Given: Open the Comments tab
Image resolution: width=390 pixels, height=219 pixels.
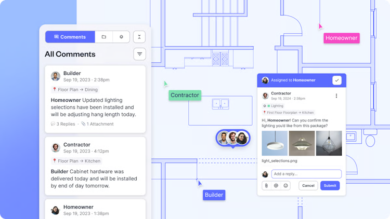Looking at the screenshot, I should [70, 37].
